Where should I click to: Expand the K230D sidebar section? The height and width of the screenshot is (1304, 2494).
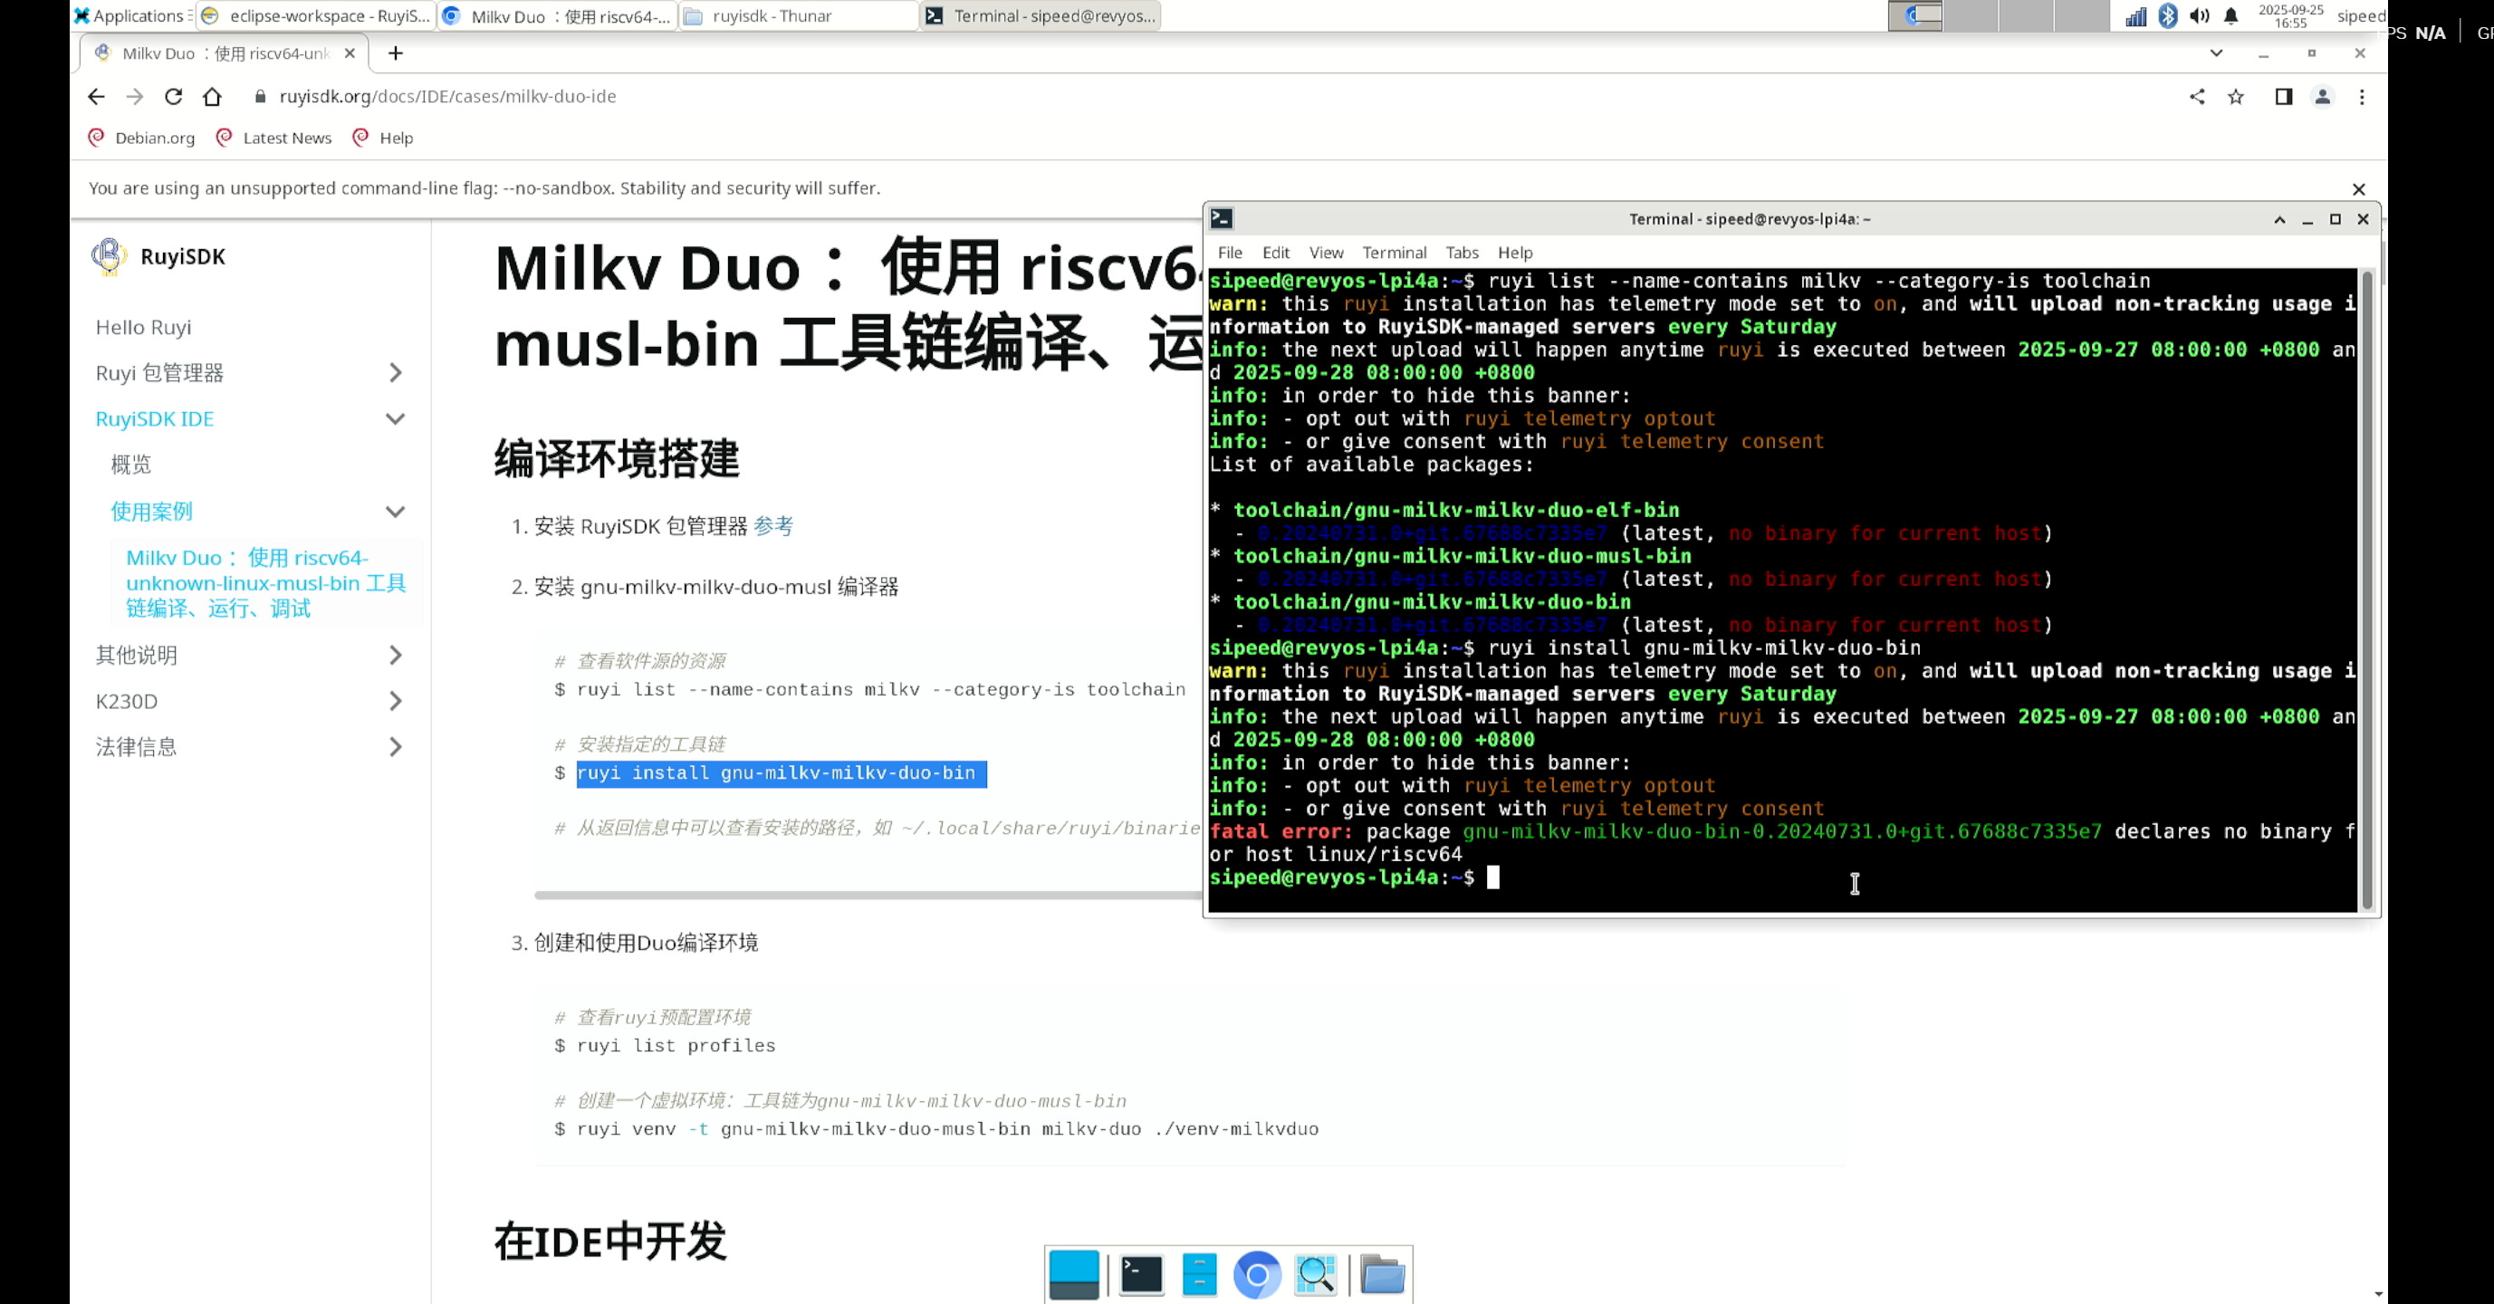[x=395, y=701]
